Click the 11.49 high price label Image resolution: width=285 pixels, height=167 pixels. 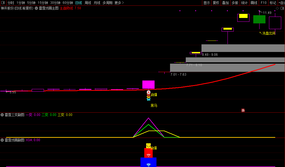click(267, 13)
